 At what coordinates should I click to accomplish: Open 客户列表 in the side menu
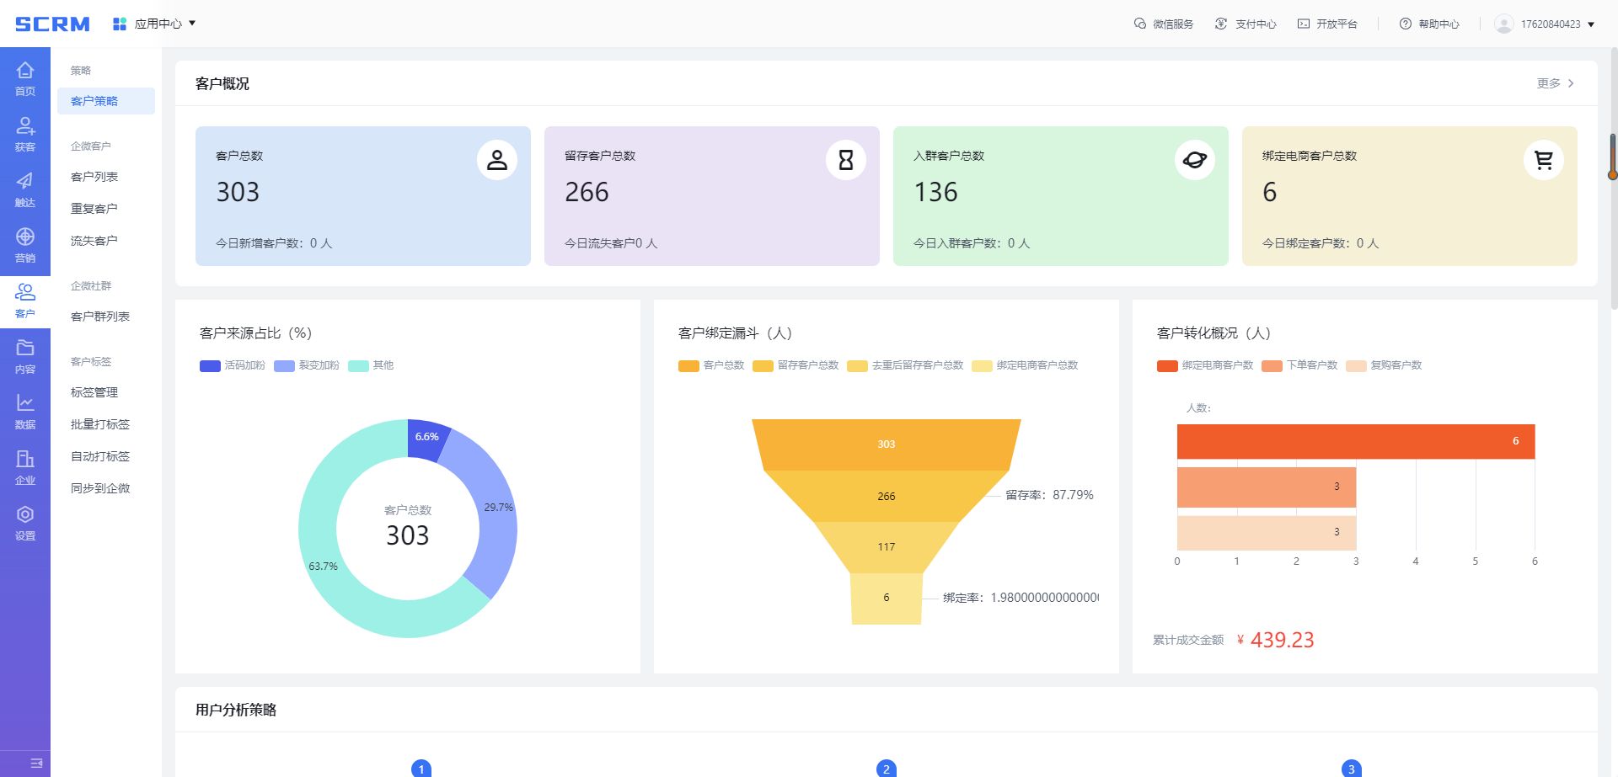point(94,177)
